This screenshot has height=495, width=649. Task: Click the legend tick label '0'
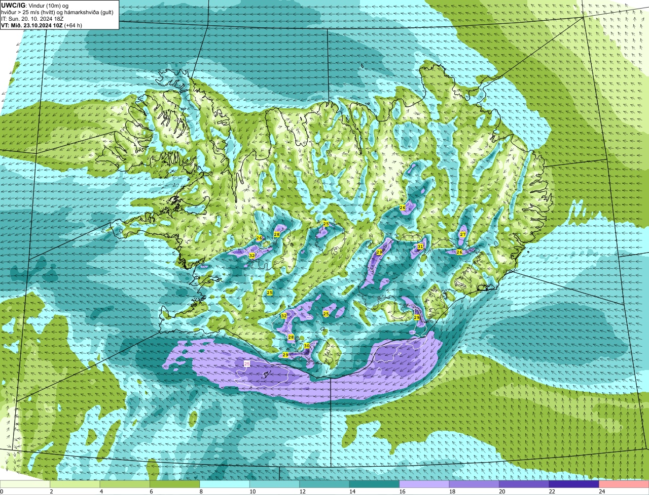(2, 491)
